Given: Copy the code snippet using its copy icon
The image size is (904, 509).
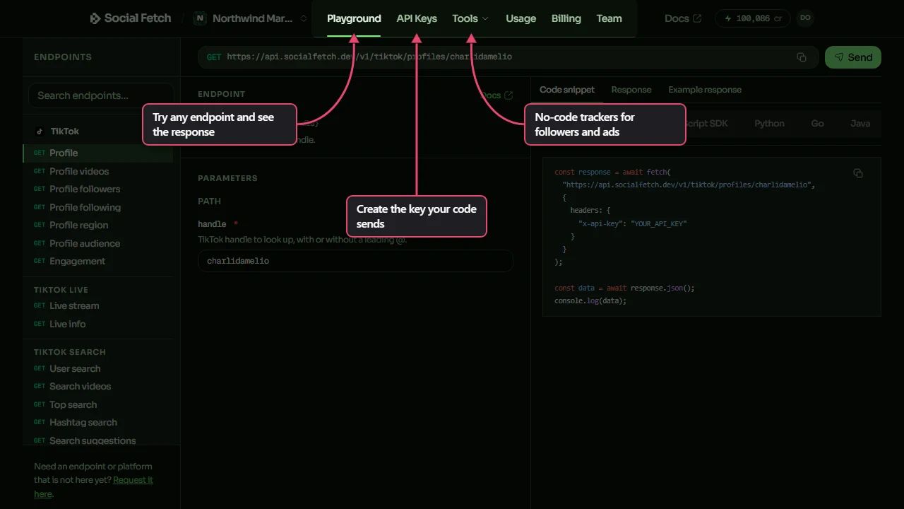Looking at the screenshot, I should (x=858, y=173).
